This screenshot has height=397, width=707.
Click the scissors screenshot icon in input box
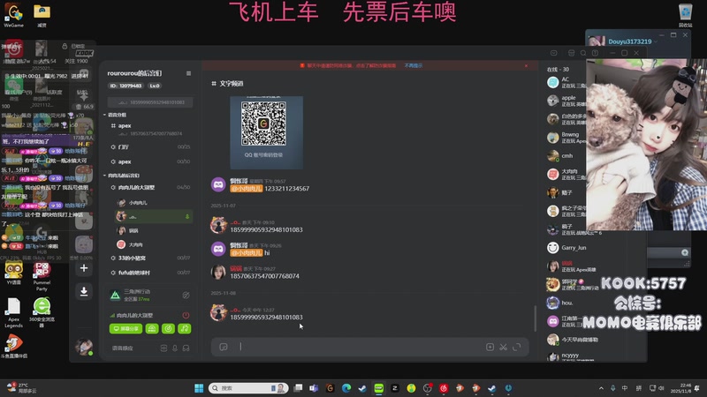pyautogui.click(x=503, y=347)
